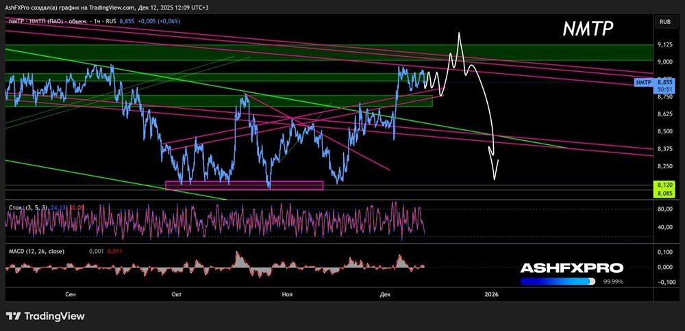Image resolution: width=685 pixels, height=331 pixels.
Task: Click the Дек label on time axis
Action: 385,294
